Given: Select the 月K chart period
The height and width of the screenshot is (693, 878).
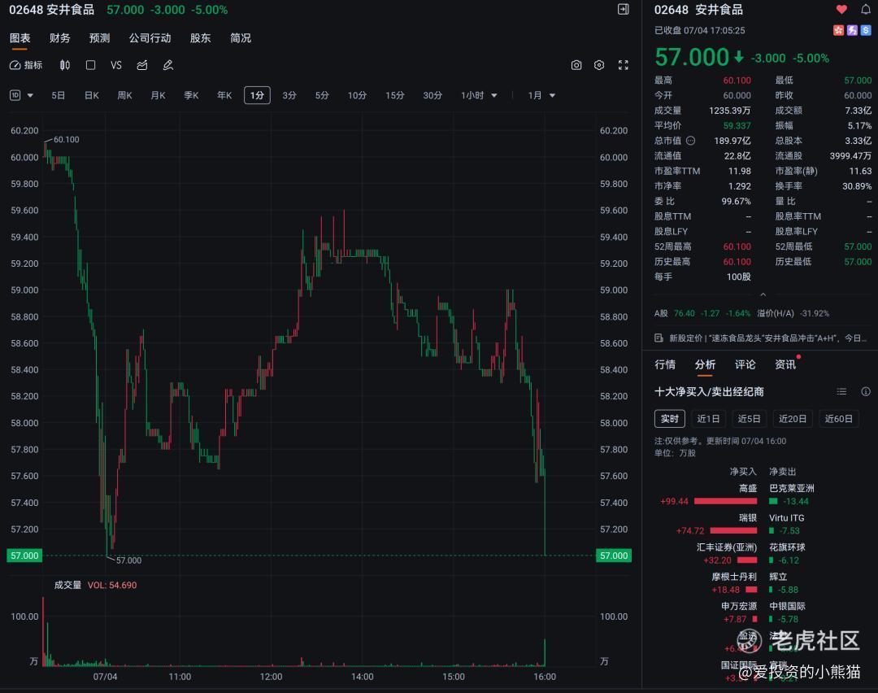Looking at the screenshot, I should click(x=158, y=95).
